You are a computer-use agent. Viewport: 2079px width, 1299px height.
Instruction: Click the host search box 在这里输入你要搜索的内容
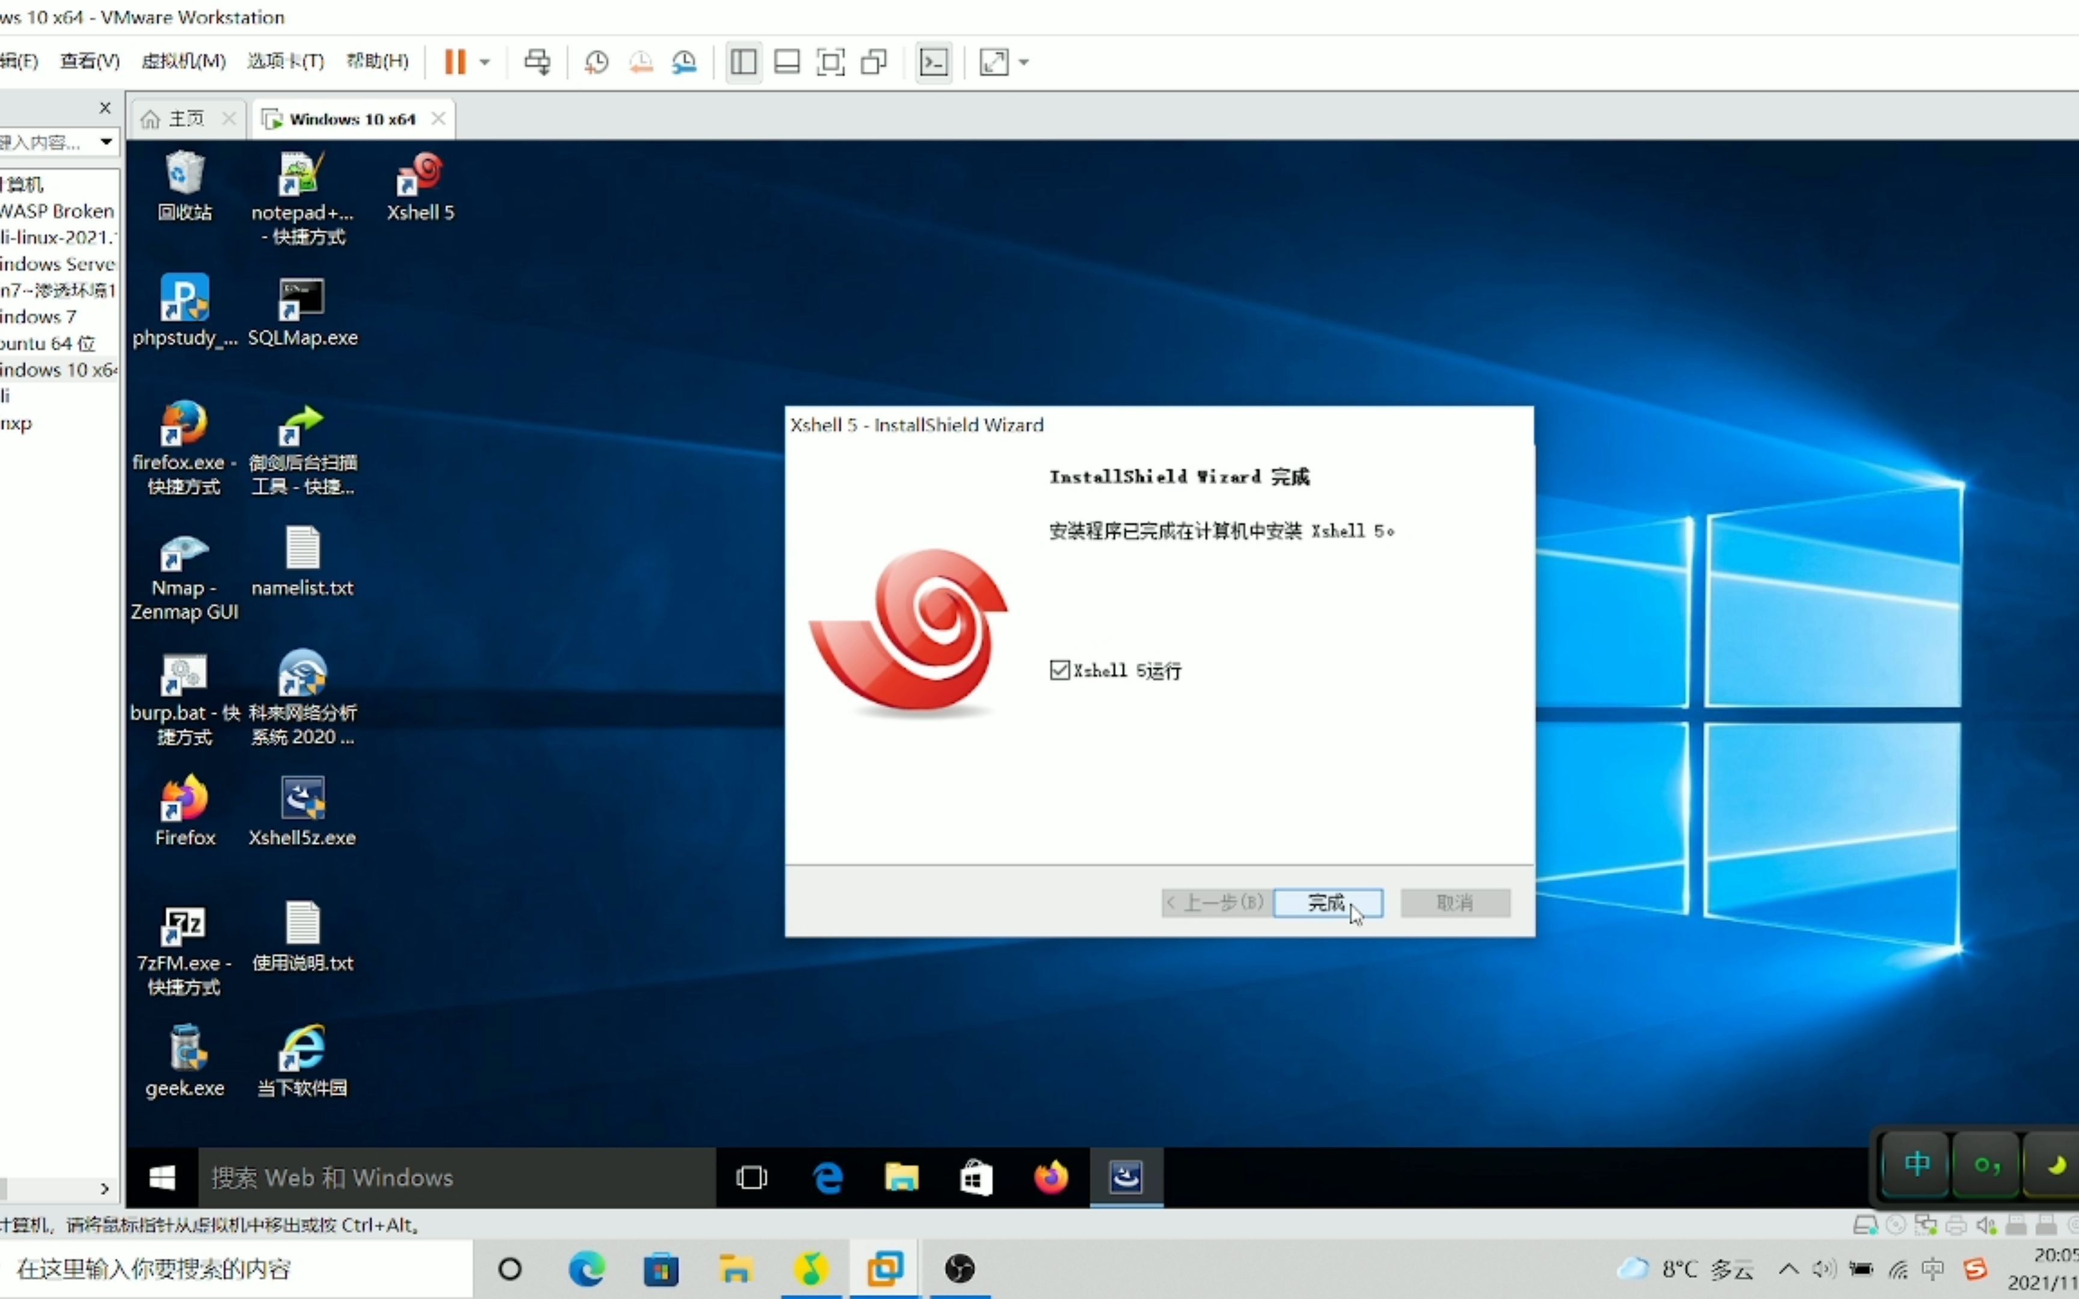pyautogui.click(x=236, y=1269)
